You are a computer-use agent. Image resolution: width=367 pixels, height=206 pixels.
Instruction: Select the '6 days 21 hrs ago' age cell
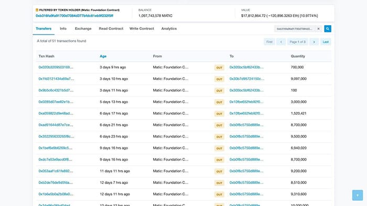(114, 125)
